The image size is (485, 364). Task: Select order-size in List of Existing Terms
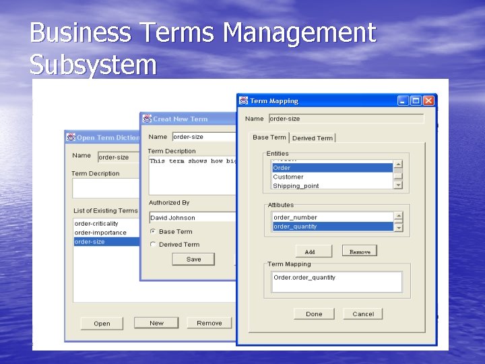[x=106, y=242]
